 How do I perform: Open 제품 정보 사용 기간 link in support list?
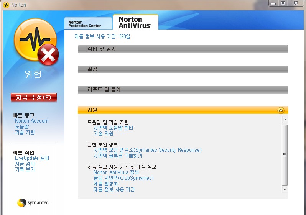coord(114,189)
